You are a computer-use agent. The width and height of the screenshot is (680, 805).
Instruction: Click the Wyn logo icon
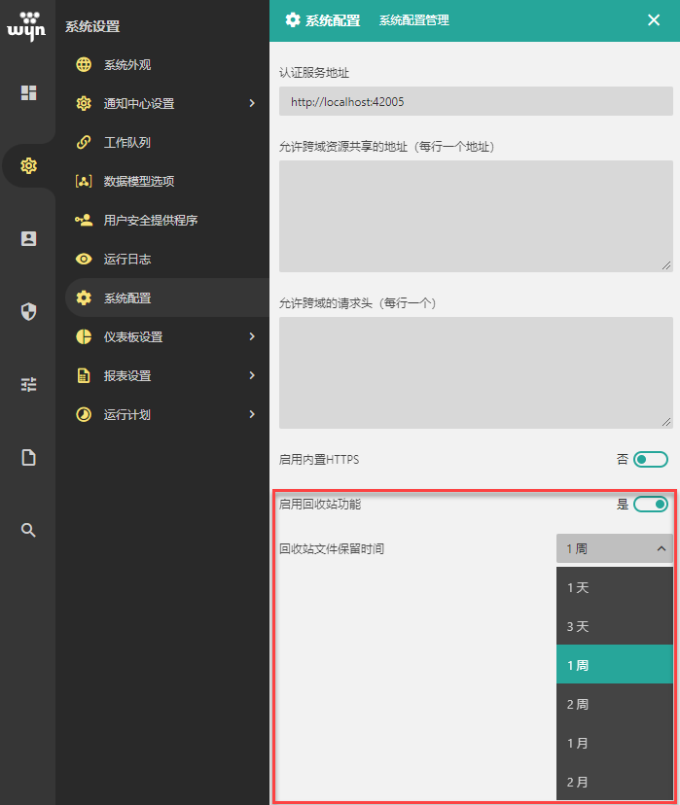point(26,25)
